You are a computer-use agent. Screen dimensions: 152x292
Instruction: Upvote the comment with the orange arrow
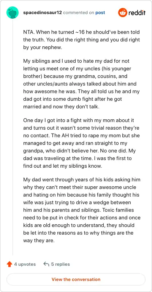9,264
